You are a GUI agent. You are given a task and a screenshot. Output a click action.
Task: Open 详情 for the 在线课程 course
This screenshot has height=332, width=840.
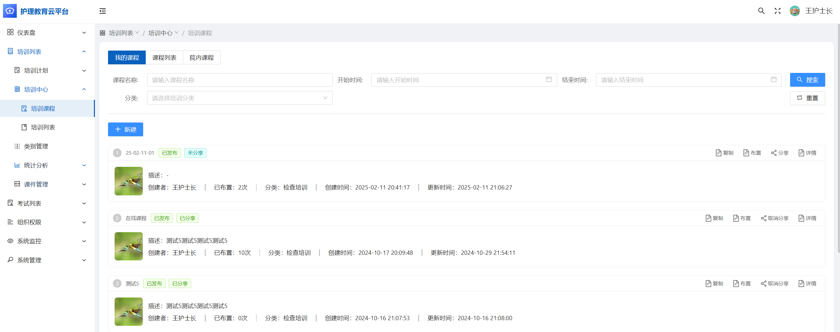(807, 218)
